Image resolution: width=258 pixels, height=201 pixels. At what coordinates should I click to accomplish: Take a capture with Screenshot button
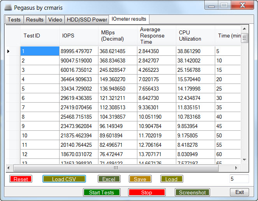pyautogui.click(x=192, y=192)
